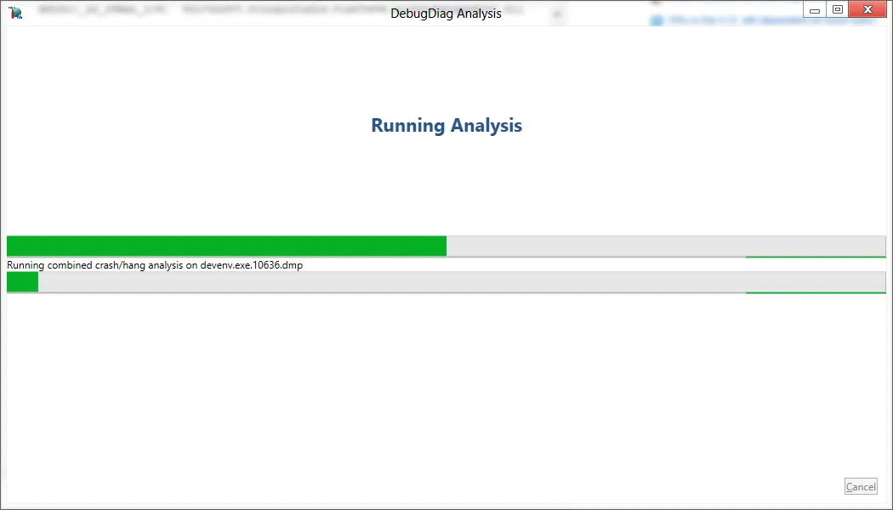Click the current dump file progress bar
Screen dimensions: 893x510
(446, 281)
